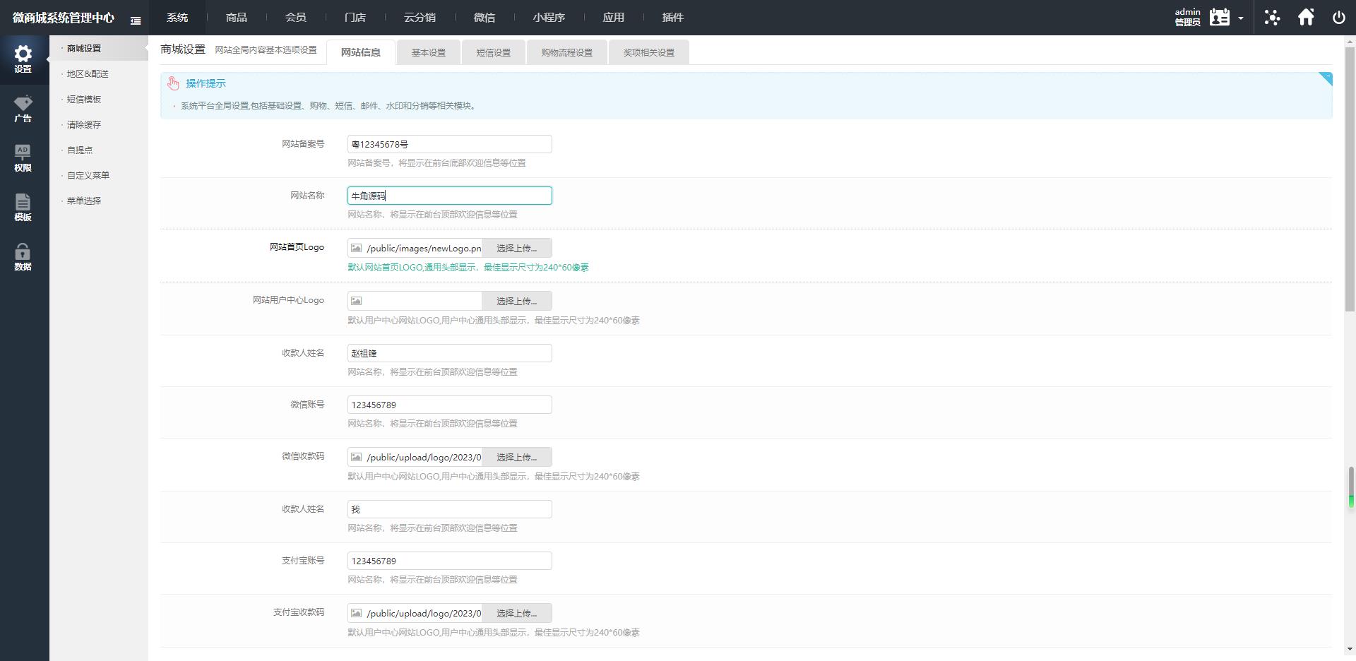Open the 小程序 top menu

pos(549,17)
